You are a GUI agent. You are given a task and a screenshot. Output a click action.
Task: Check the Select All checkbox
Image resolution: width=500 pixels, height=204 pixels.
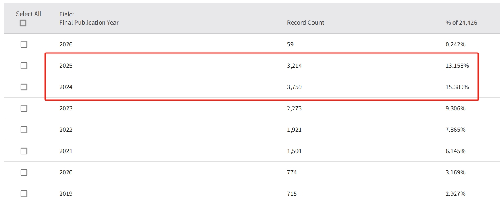(x=23, y=23)
